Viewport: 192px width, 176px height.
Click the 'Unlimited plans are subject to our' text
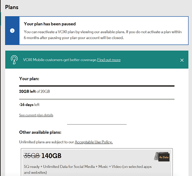pyautogui.click(x=46, y=142)
